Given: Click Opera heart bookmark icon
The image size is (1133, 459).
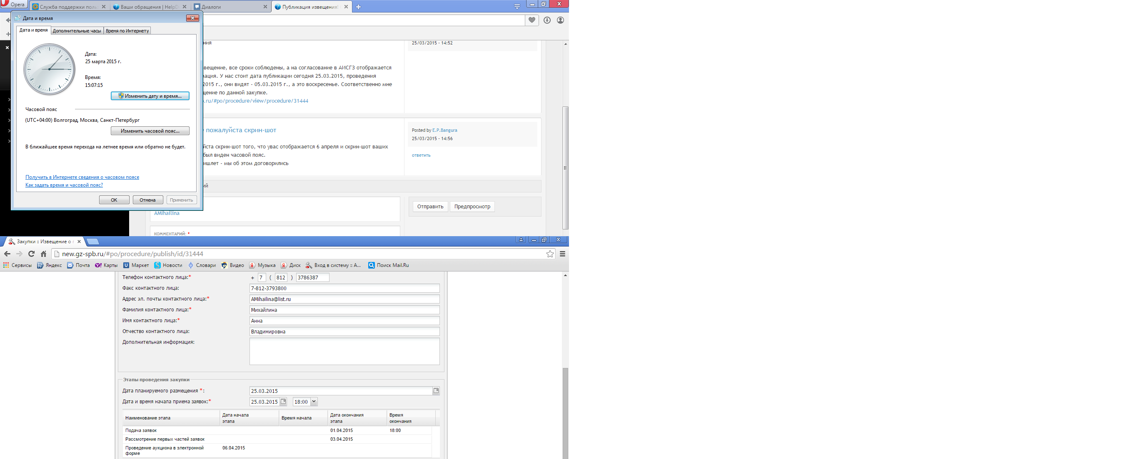Looking at the screenshot, I should pyautogui.click(x=532, y=20).
